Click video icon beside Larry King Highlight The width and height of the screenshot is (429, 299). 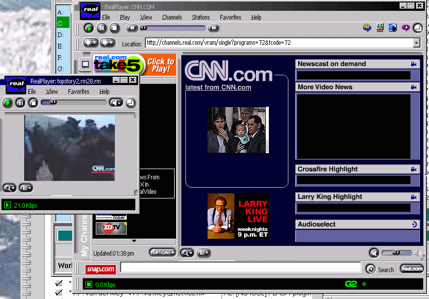tap(414, 197)
